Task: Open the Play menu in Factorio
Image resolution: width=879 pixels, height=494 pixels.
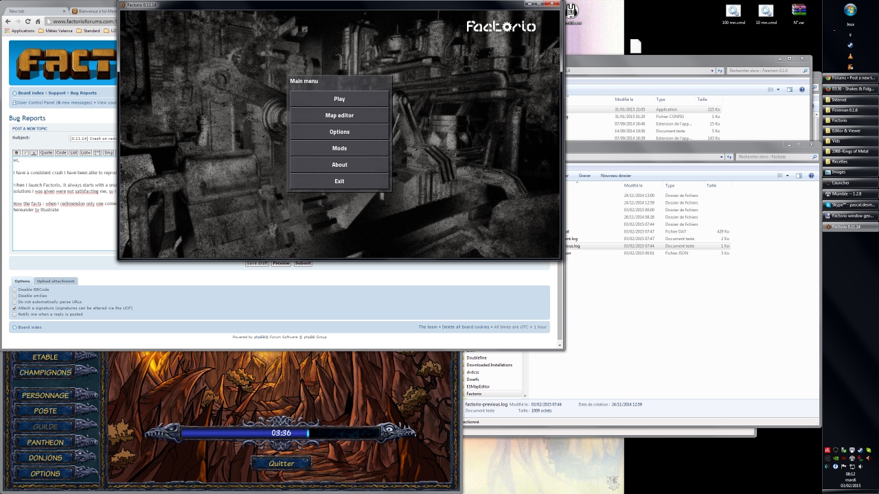Action: pos(339,99)
